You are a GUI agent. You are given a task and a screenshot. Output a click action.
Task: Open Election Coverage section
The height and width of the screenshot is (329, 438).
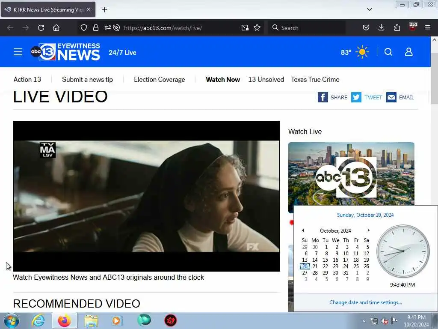[x=159, y=79]
